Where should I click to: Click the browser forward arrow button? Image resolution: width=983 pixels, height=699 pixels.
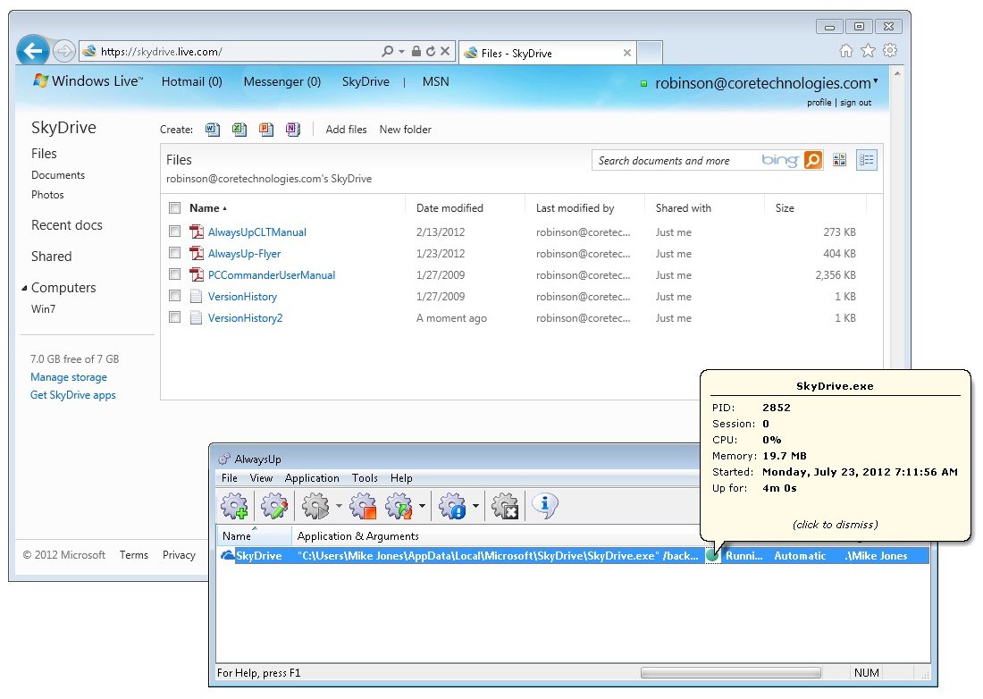[63, 51]
